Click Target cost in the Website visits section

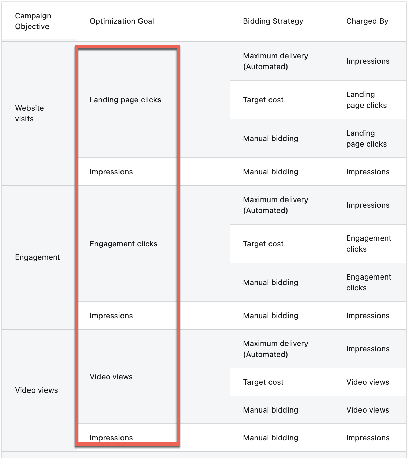tap(263, 100)
